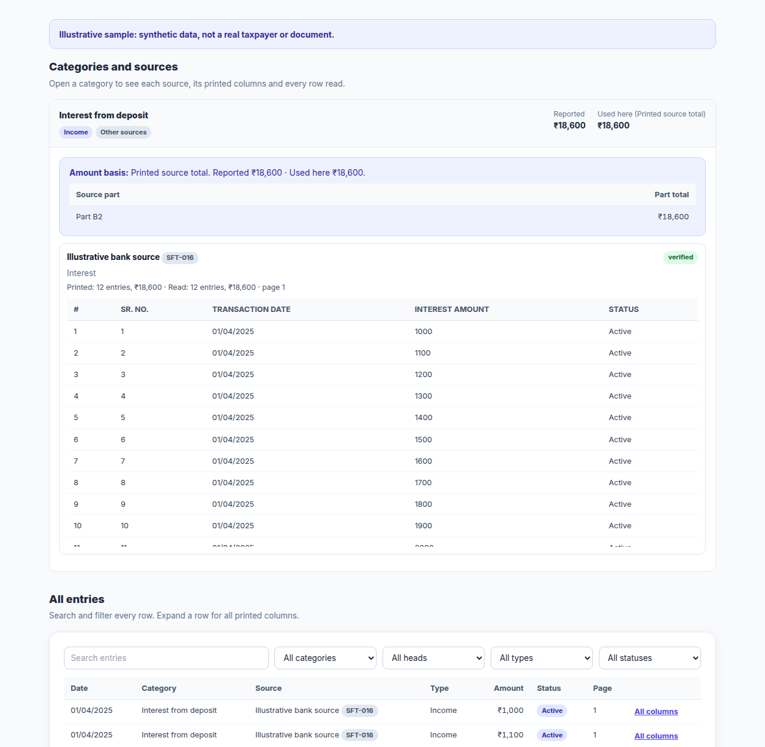The image size is (765, 747).
Task: Click the Active status badge of ₹1,000 entry
Action: [552, 711]
